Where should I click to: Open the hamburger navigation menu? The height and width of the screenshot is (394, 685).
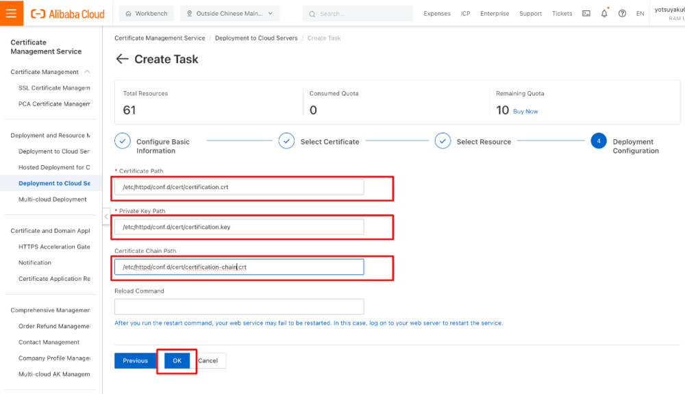coord(12,13)
